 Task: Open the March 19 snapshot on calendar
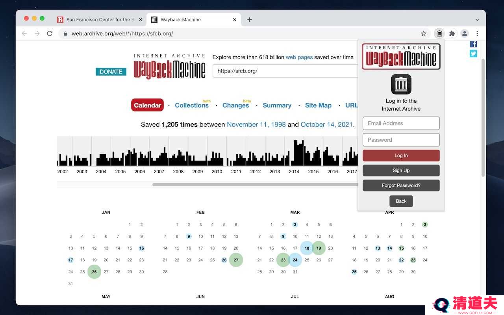pos(319,248)
